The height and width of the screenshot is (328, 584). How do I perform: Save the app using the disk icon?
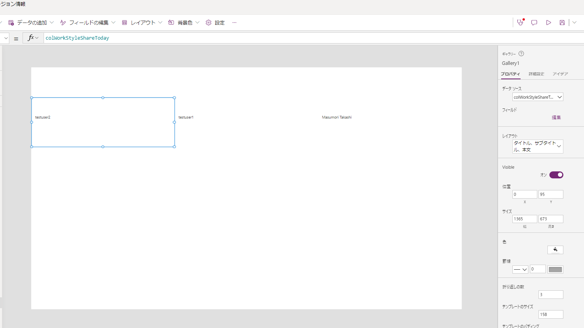click(x=562, y=23)
